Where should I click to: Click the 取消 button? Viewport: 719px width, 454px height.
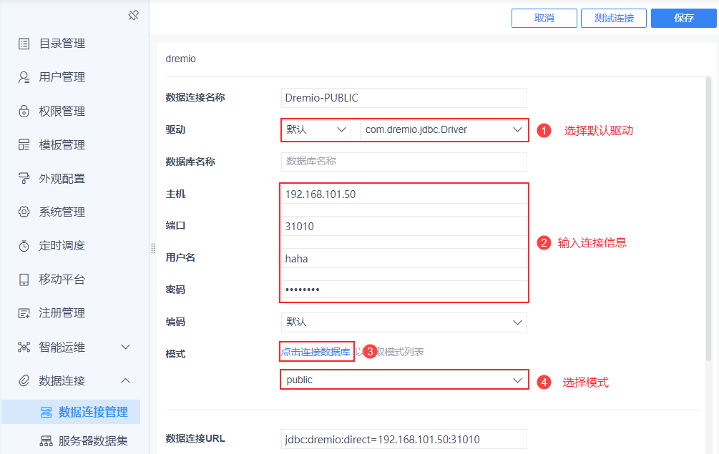pyautogui.click(x=544, y=19)
